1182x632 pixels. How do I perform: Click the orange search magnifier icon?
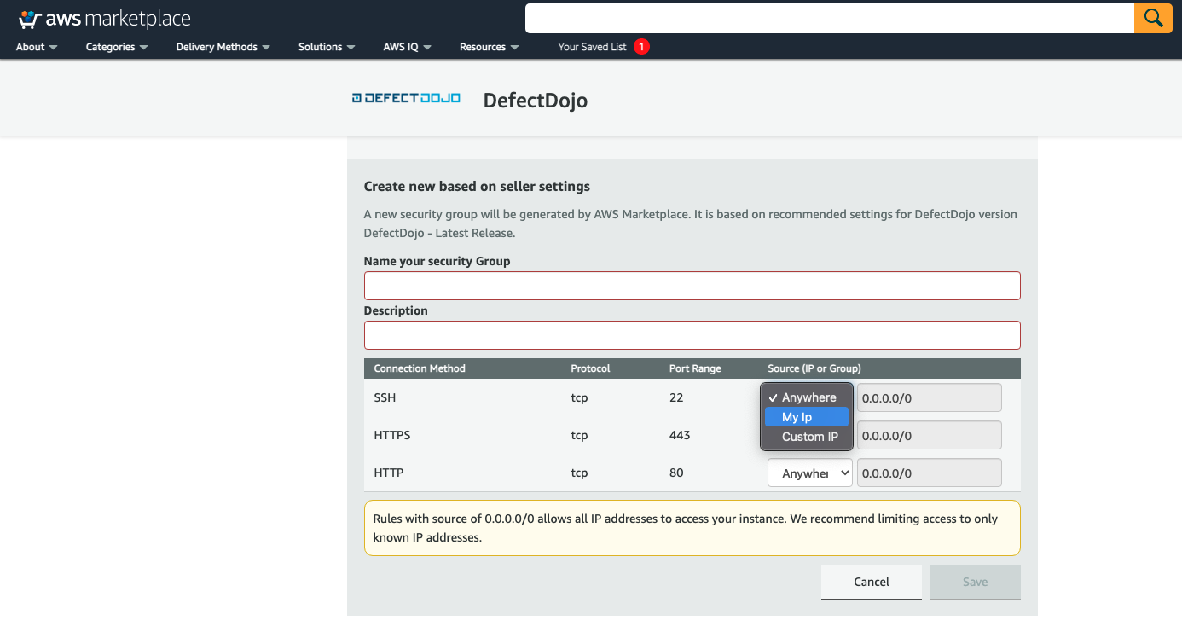(x=1153, y=17)
